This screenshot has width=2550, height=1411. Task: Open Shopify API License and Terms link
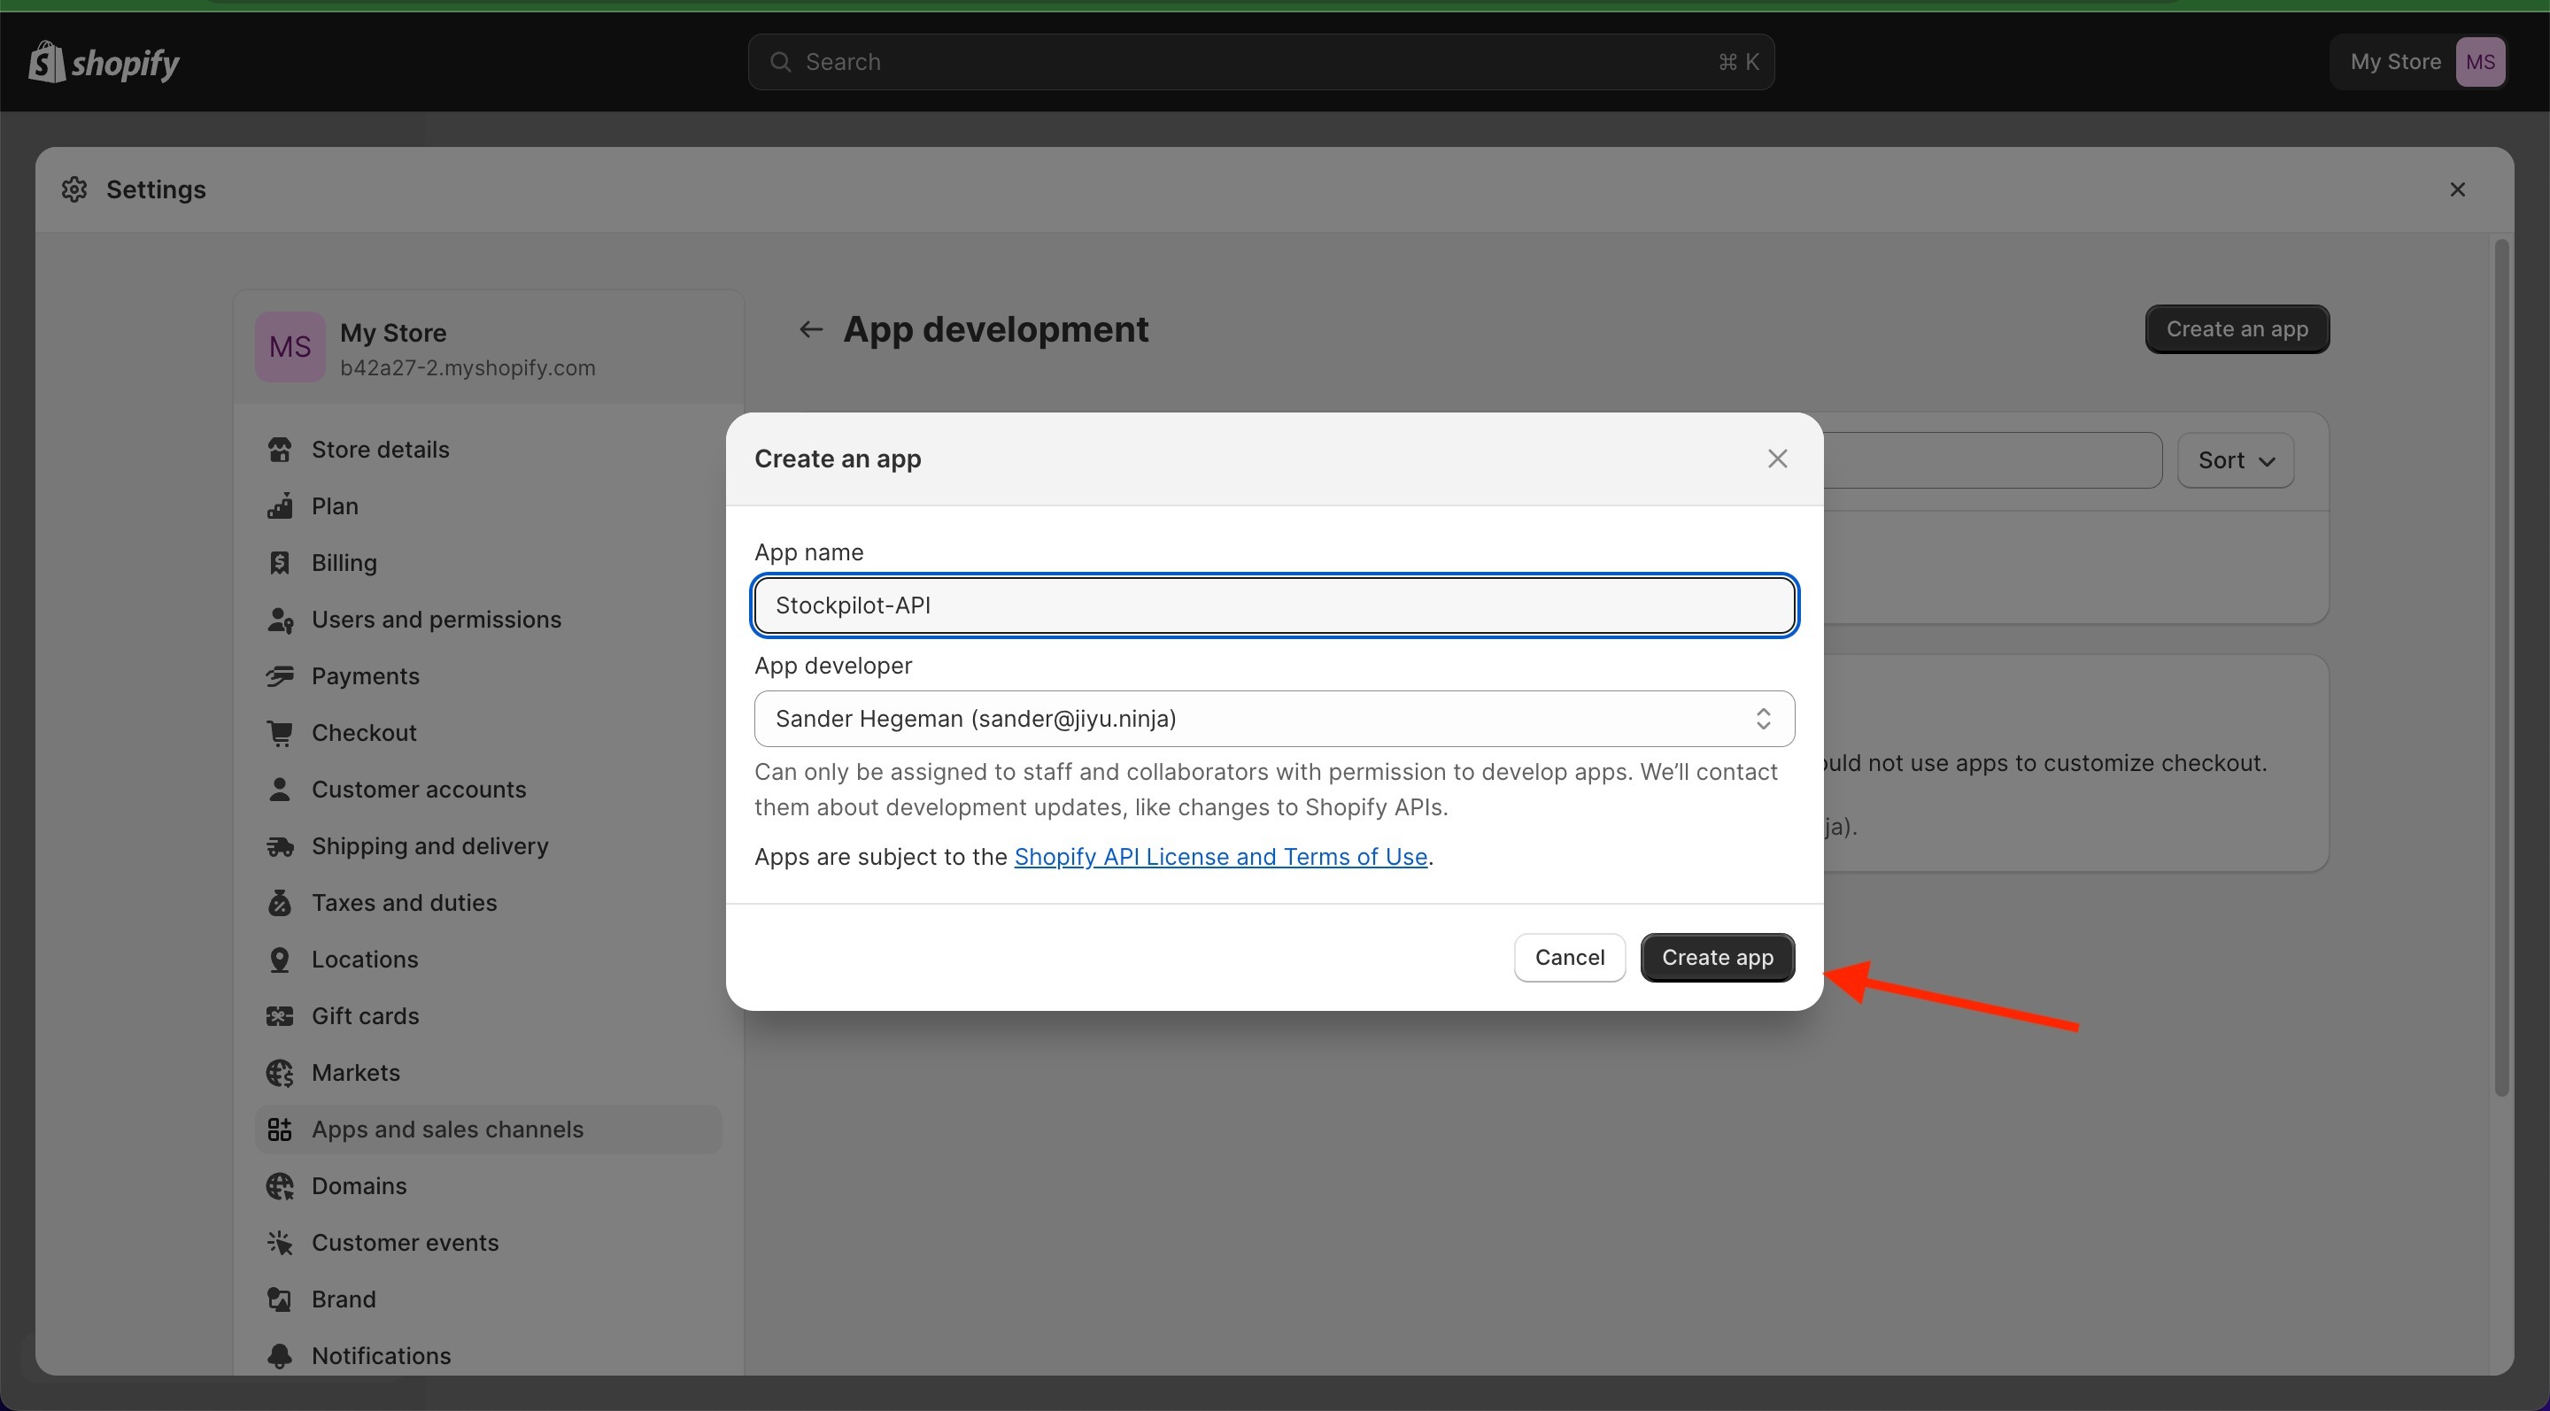[1219, 857]
